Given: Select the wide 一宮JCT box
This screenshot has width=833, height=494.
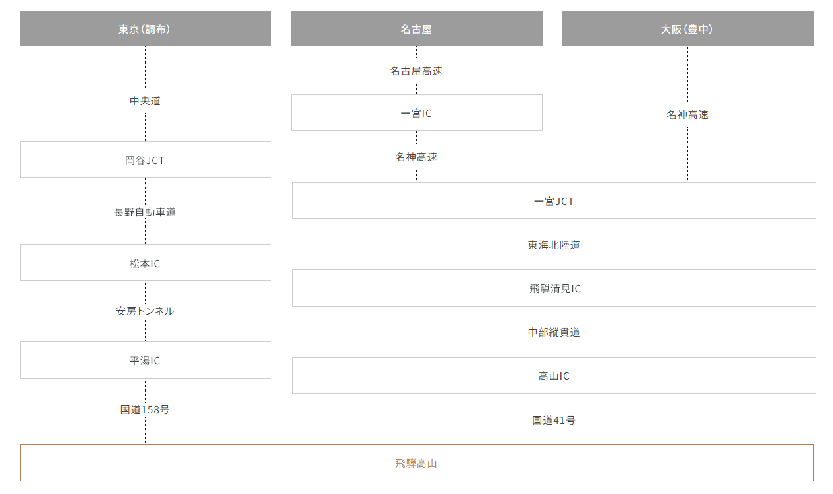Looking at the screenshot, I should (x=554, y=201).
